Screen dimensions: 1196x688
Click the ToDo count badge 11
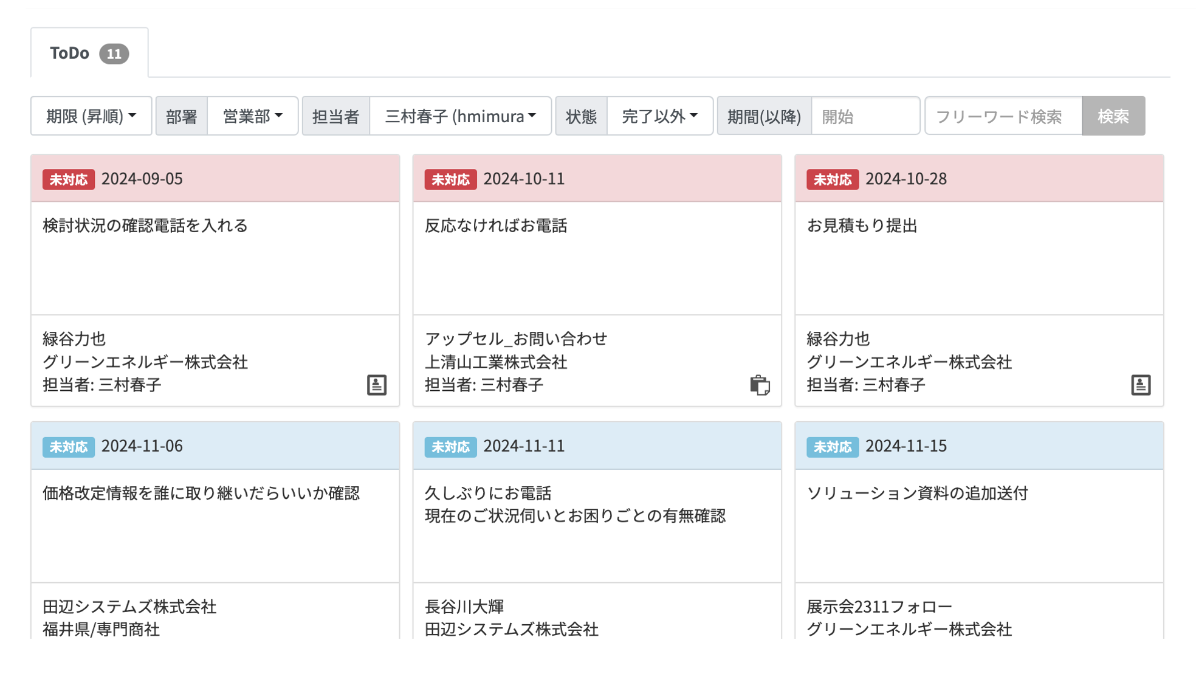coord(114,54)
